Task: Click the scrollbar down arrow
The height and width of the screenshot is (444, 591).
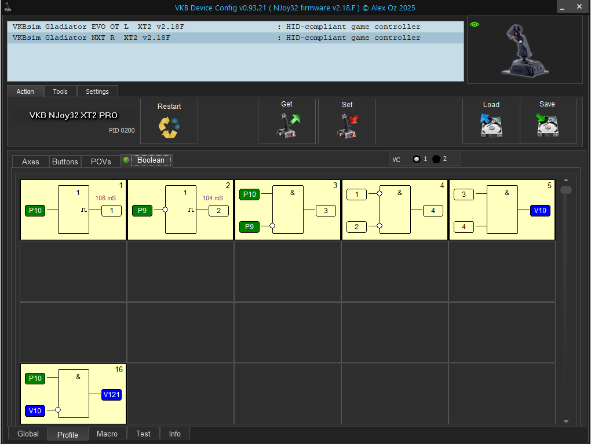Action: tap(566, 421)
